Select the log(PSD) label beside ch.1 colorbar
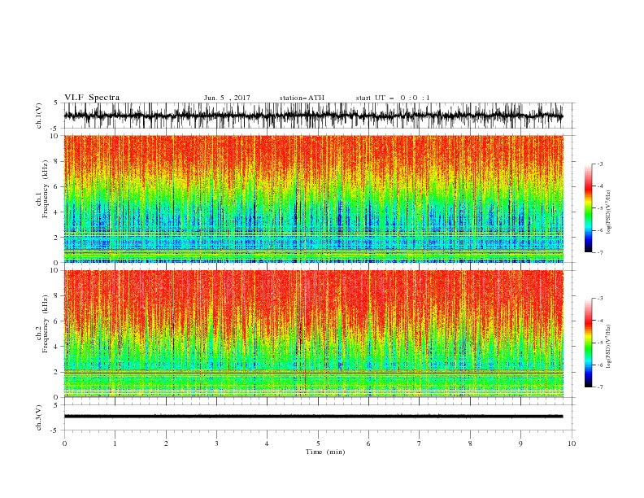The image size is (644, 498). coord(608,212)
